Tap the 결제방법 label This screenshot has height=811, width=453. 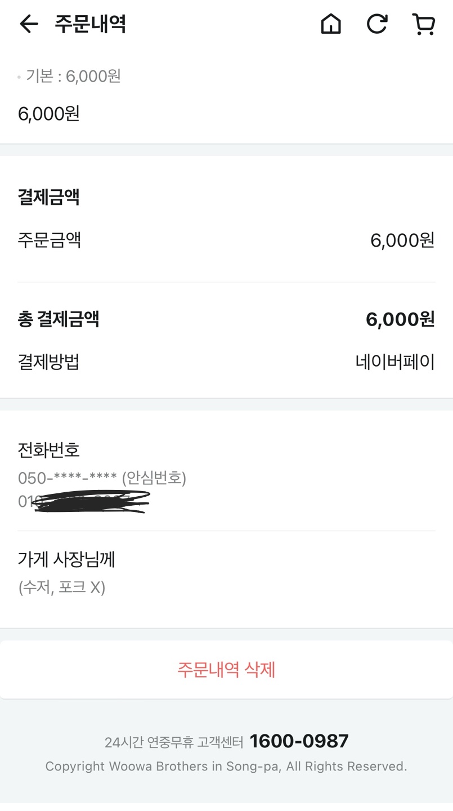(48, 362)
